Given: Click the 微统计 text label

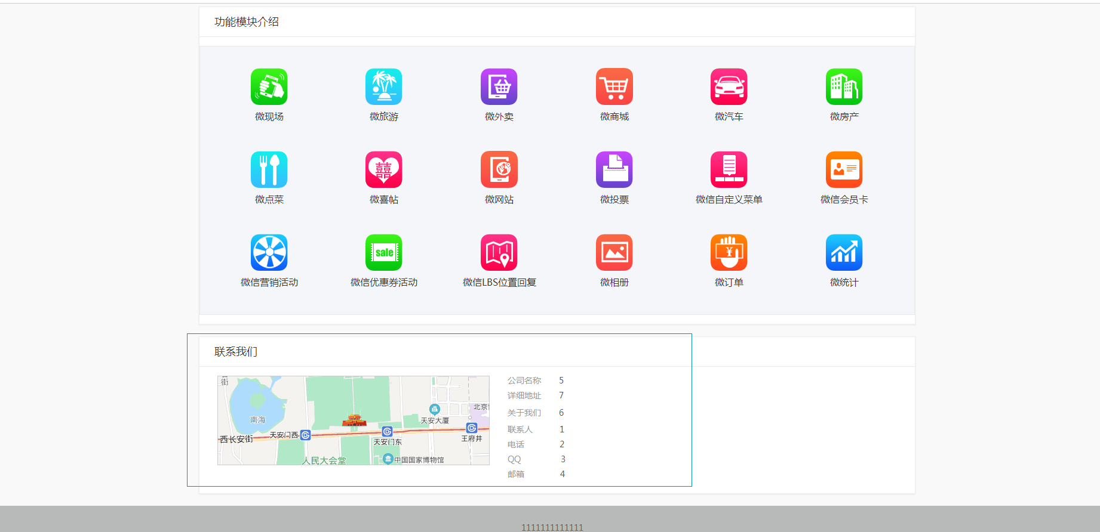Looking at the screenshot, I should (x=844, y=283).
